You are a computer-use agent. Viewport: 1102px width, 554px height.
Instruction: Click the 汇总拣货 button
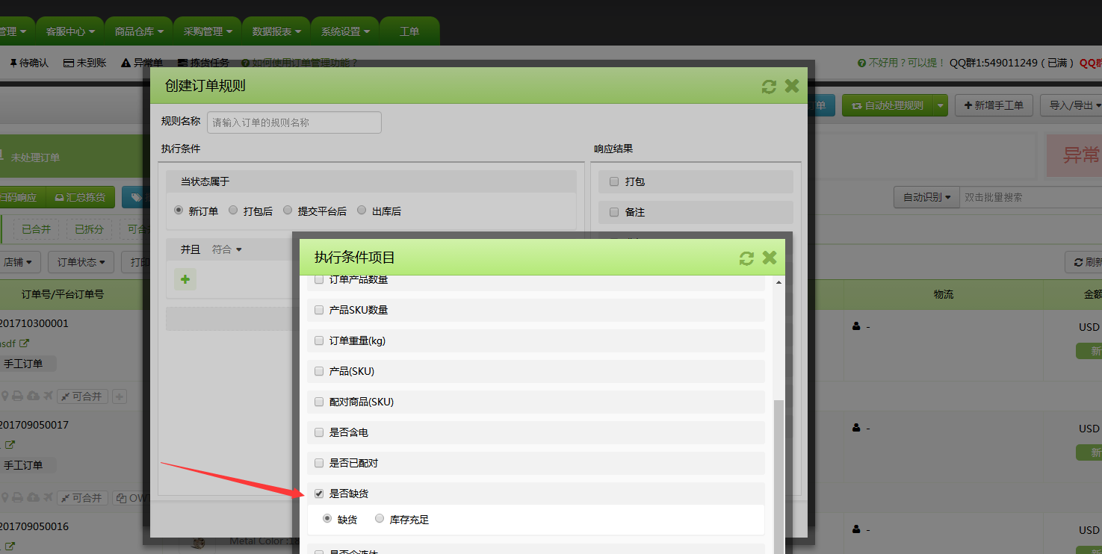pyautogui.click(x=81, y=197)
